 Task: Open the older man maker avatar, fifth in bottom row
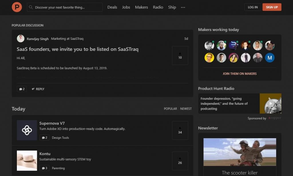coord(258,58)
